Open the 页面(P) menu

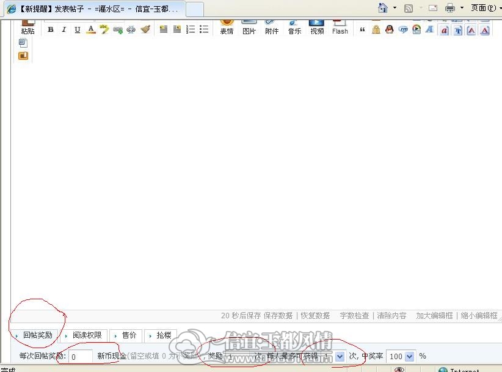pos(484,8)
